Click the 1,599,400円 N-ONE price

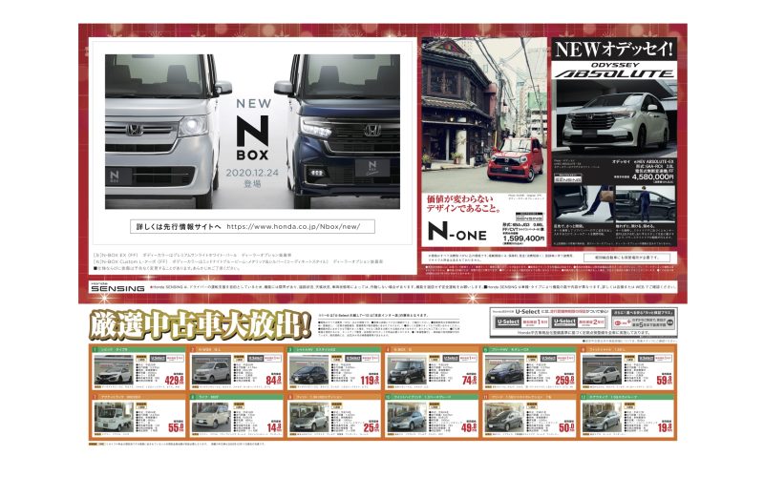pos(523,238)
